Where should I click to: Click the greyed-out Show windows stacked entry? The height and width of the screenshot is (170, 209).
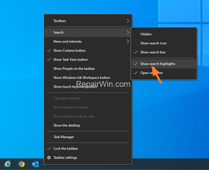pyautogui.click(x=88, y=107)
